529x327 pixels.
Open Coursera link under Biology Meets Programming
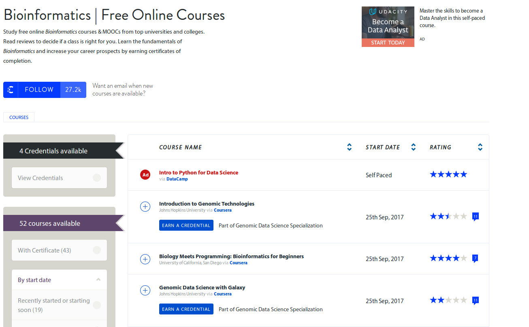[x=239, y=263]
